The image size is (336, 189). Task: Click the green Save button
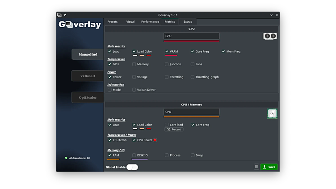(x=269, y=167)
